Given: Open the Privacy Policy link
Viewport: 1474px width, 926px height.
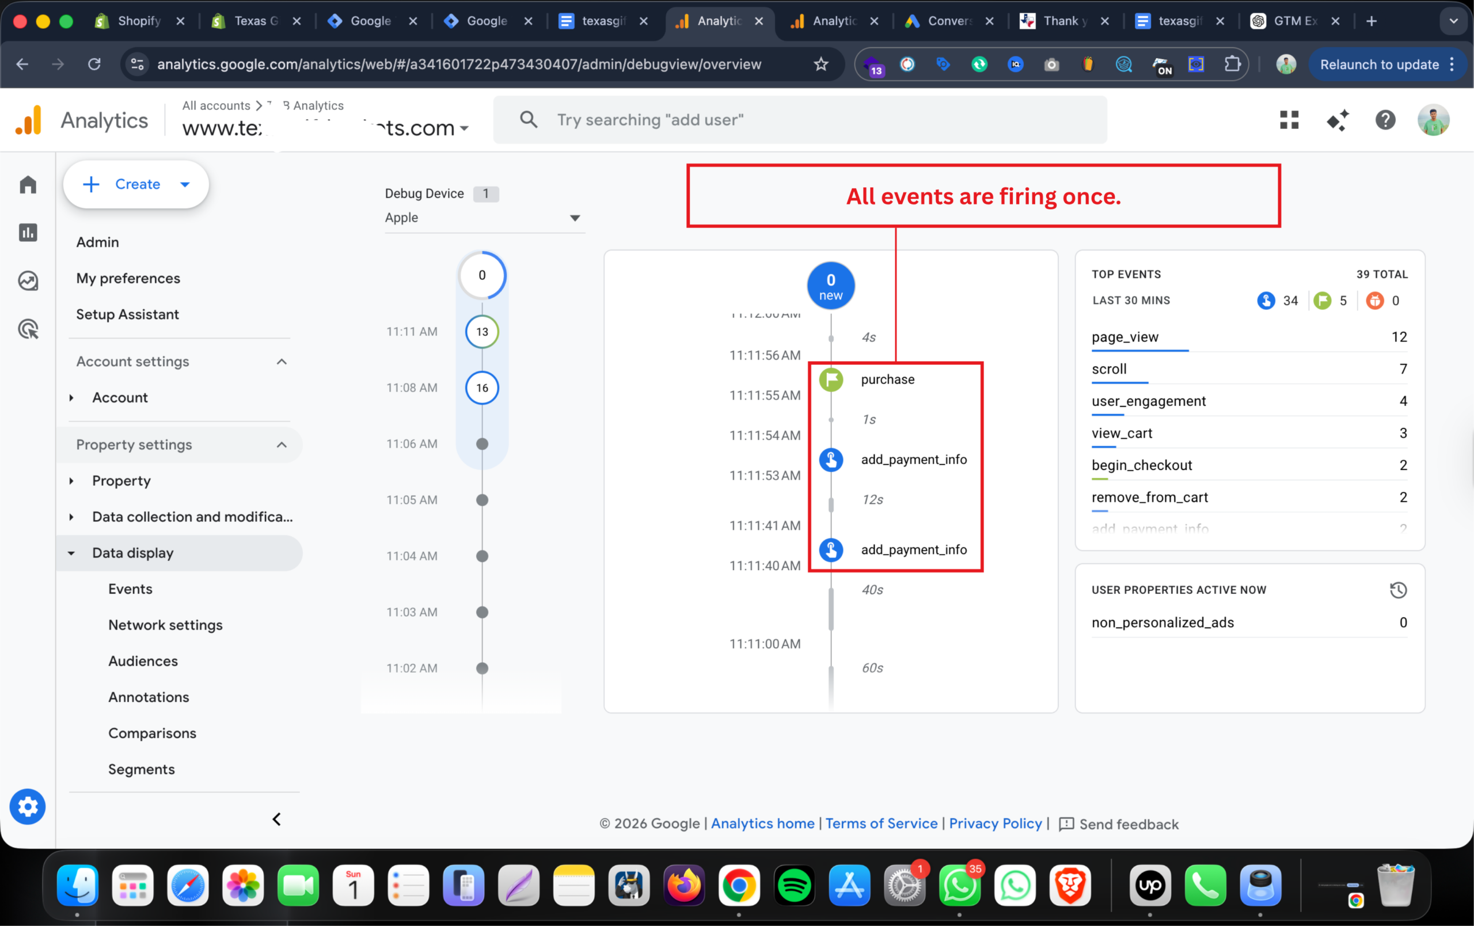Looking at the screenshot, I should (995, 823).
